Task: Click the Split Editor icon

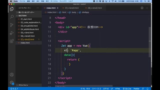Action: pyautogui.click(x=142, y=8)
